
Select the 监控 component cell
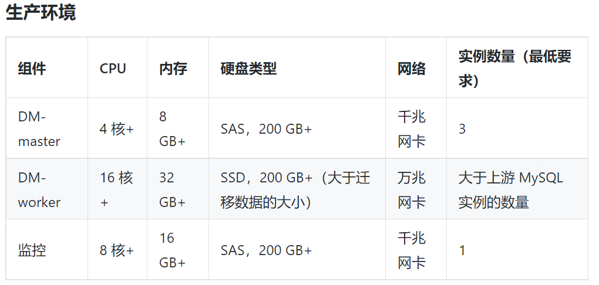coord(32,250)
